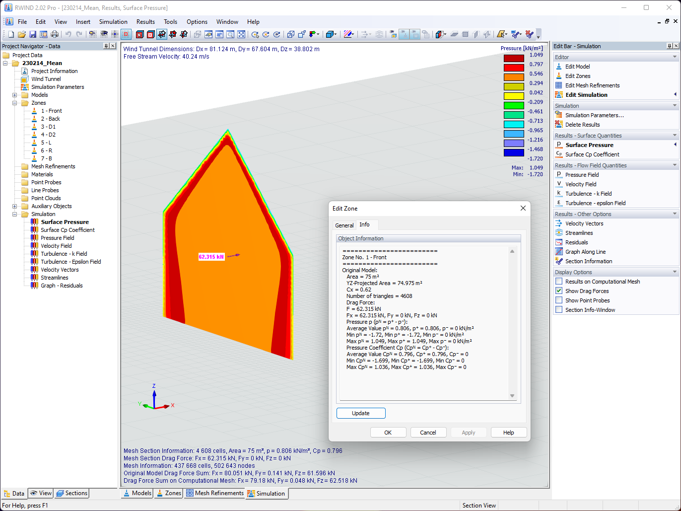Click the 62.315 kN drag force label
This screenshot has width=681, height=511.
coord(211,257)
